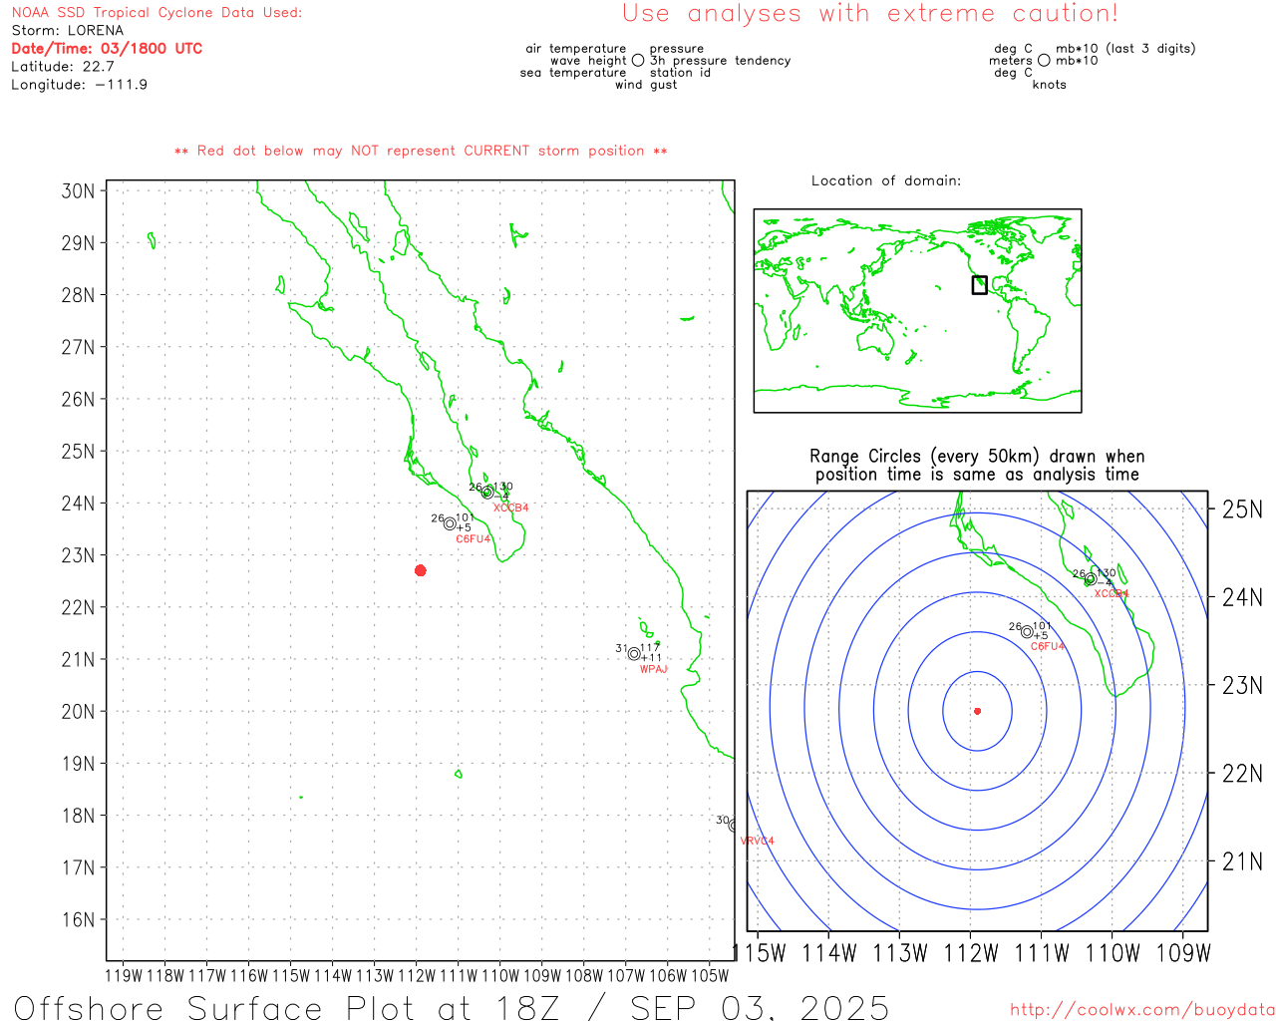Click 'sea temperature' legend label

click(x=573, y=73)
